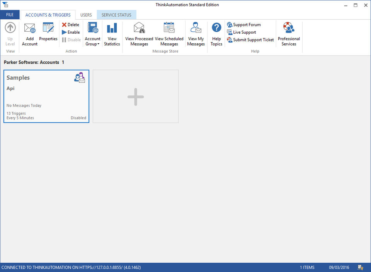
Task: Select the Accounts & Triggers tab
Action: tap(48, 15)
